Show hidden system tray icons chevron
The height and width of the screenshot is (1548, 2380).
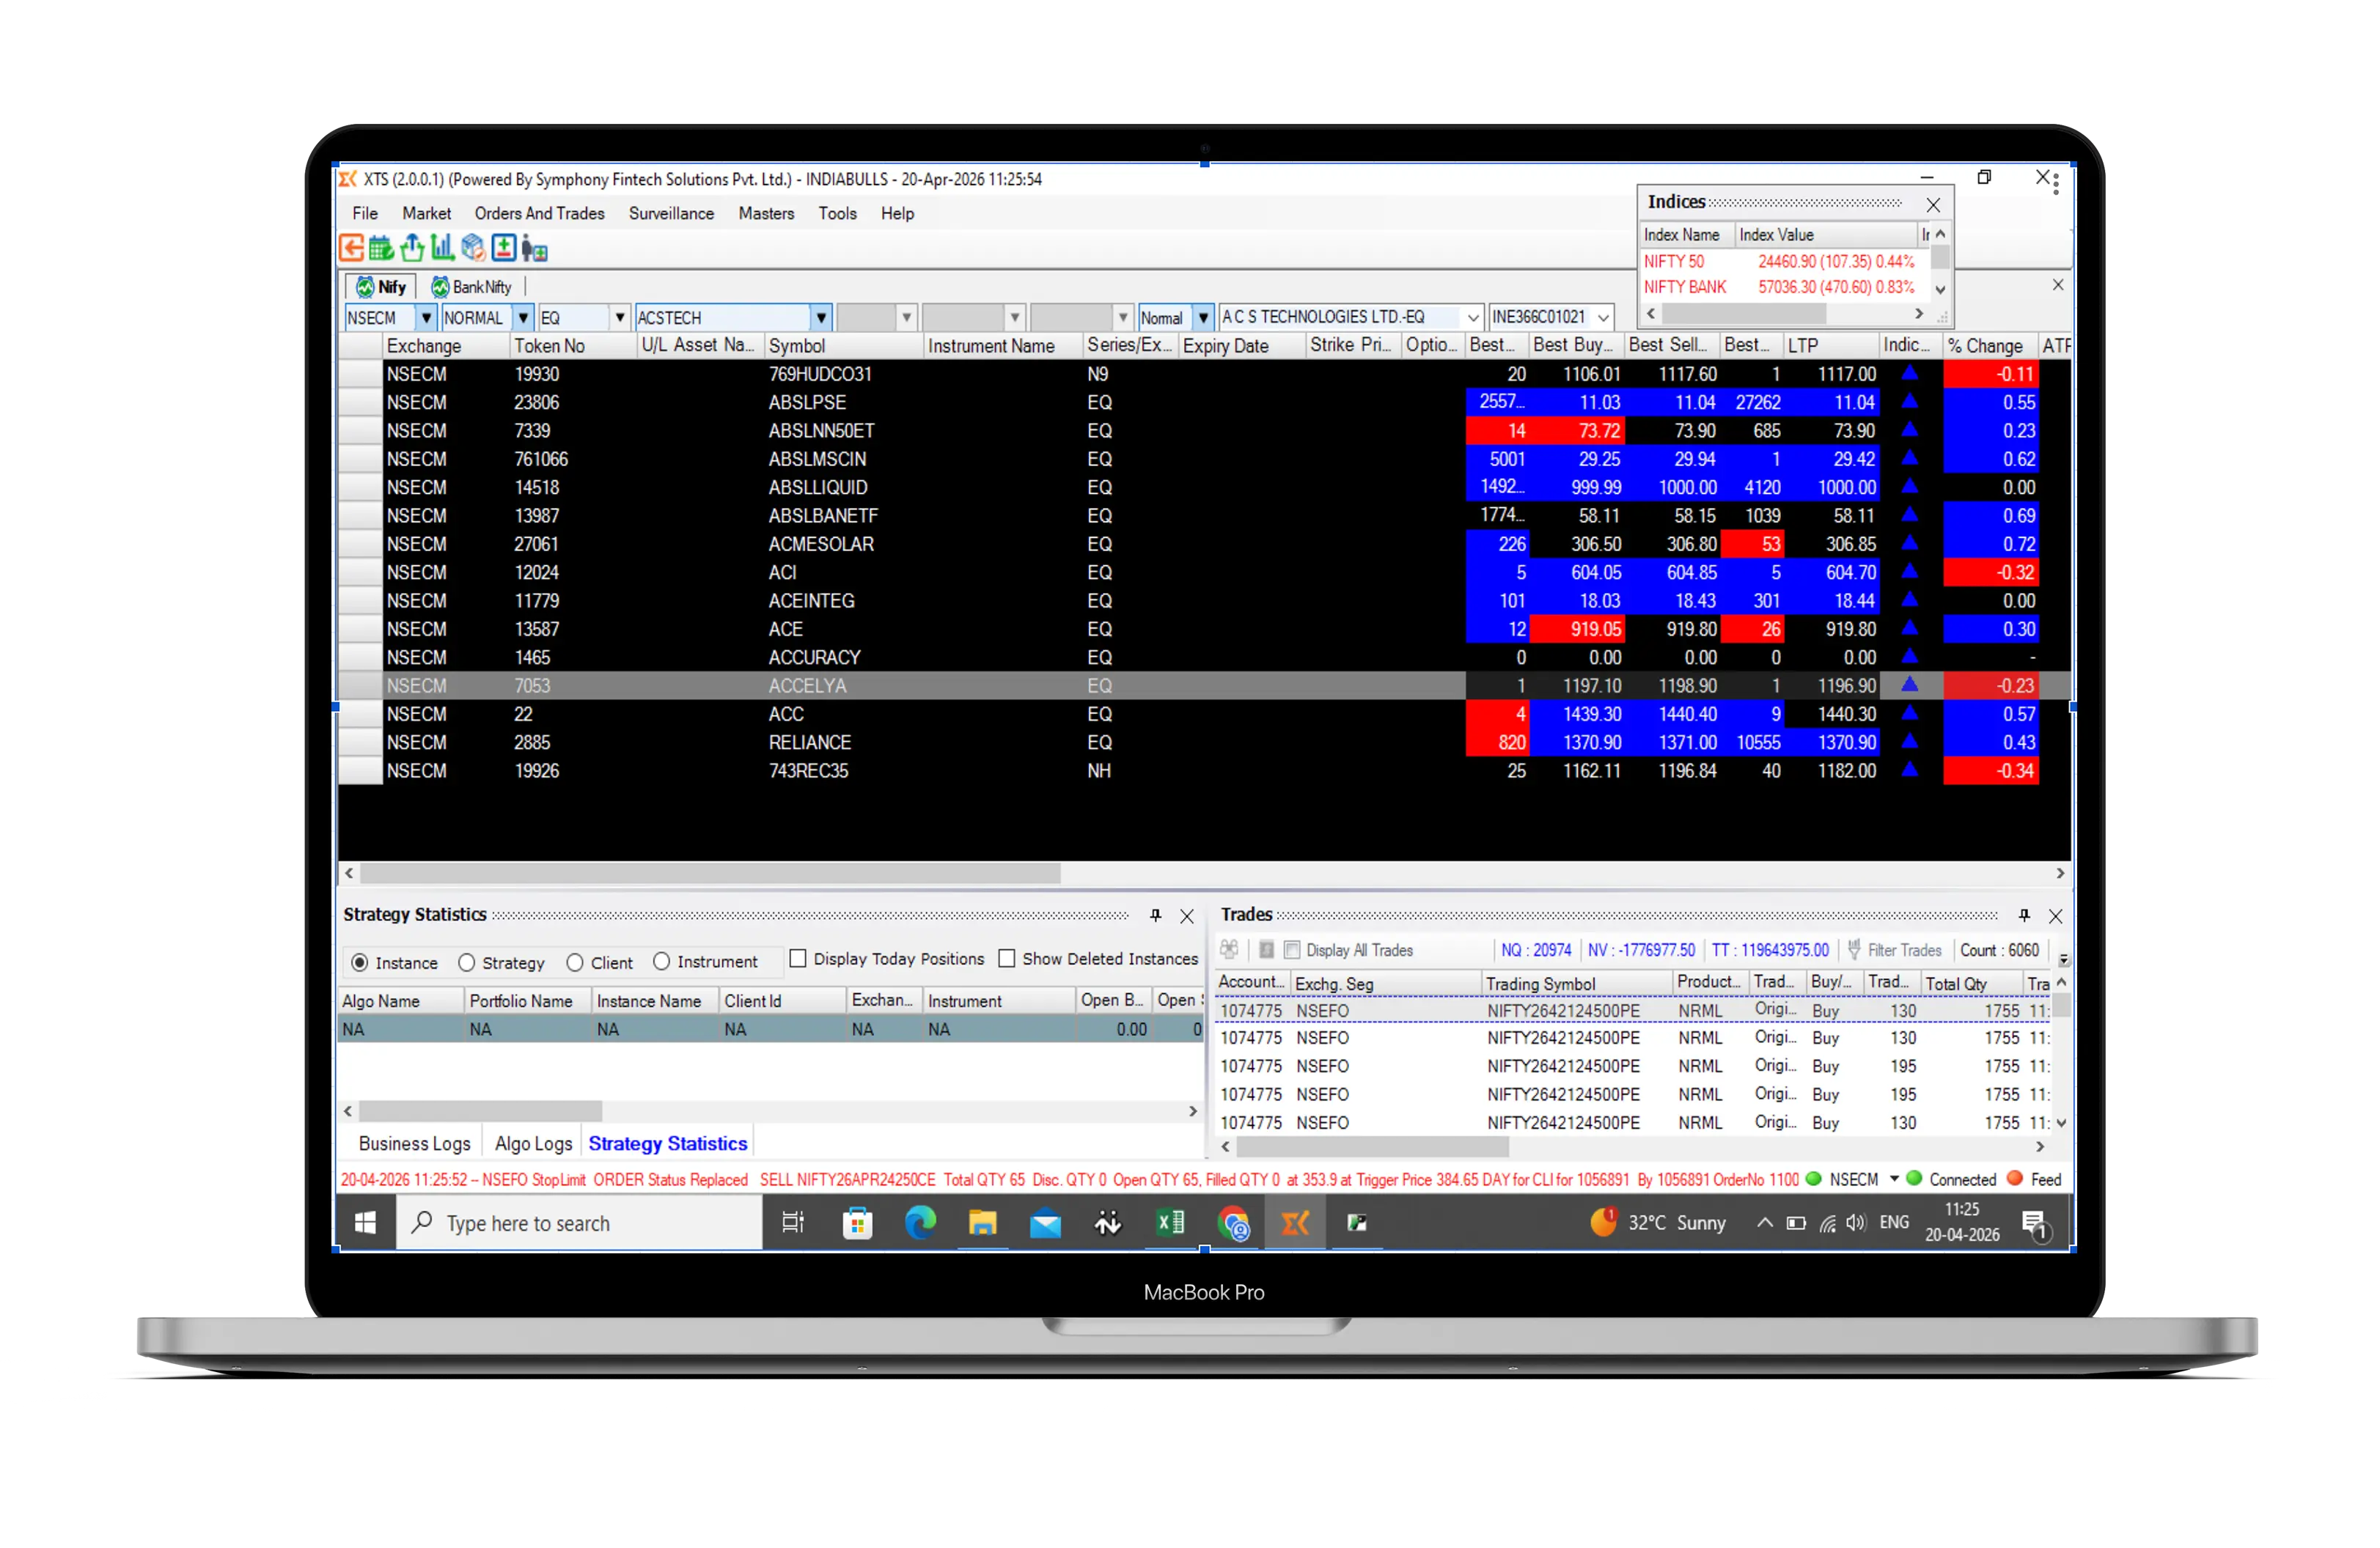tap(1765, 1223)
